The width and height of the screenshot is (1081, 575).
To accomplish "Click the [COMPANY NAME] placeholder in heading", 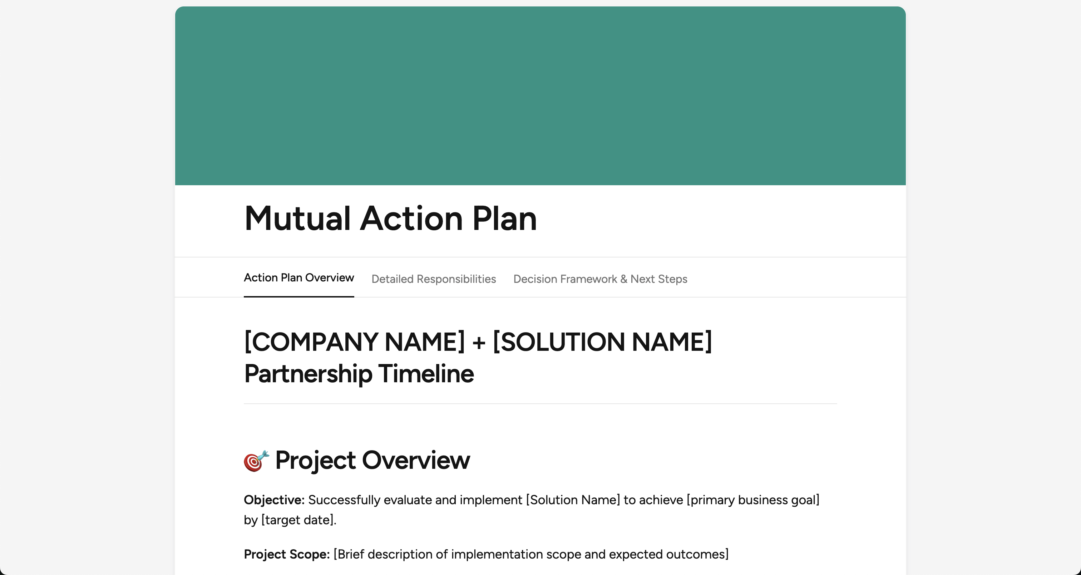I will (355, 341).
